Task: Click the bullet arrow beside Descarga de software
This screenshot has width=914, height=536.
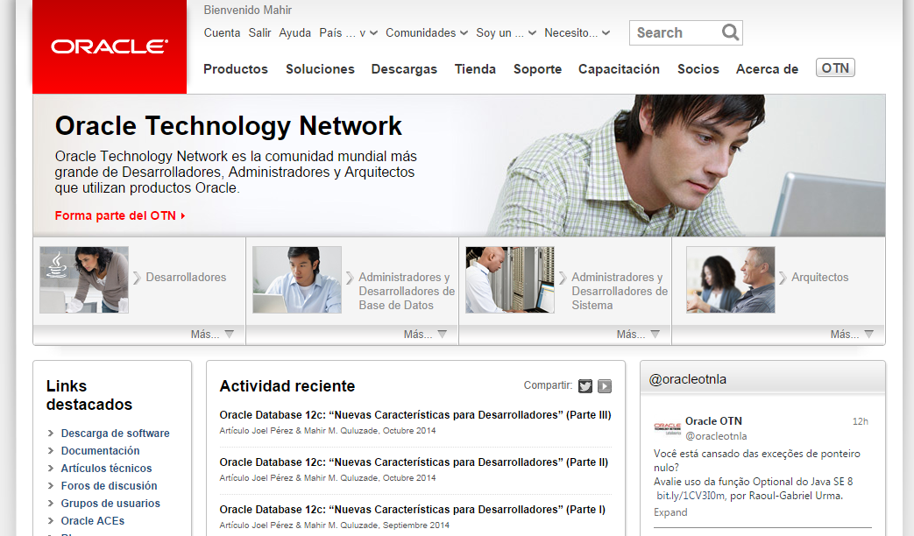Action: coord(51,434)
